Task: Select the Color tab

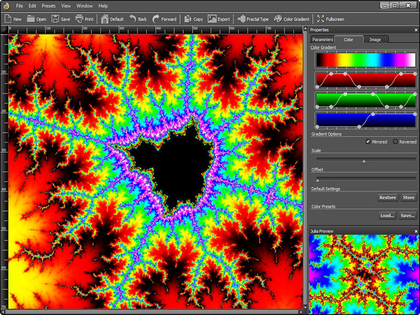Action: pos(349,39)
